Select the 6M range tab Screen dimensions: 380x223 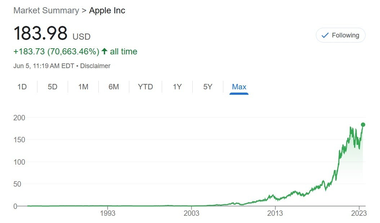(x=113, y=87)
